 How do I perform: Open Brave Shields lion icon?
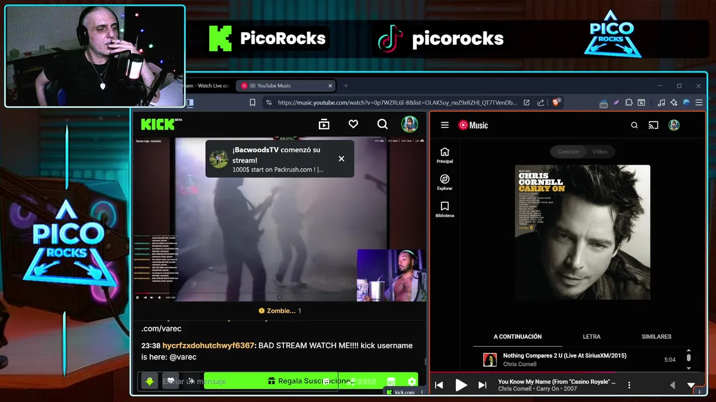556,103
